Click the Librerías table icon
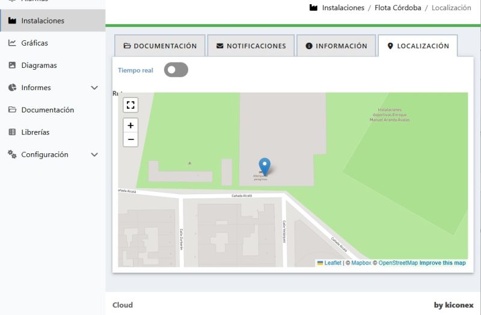 [x=12, y=132]
